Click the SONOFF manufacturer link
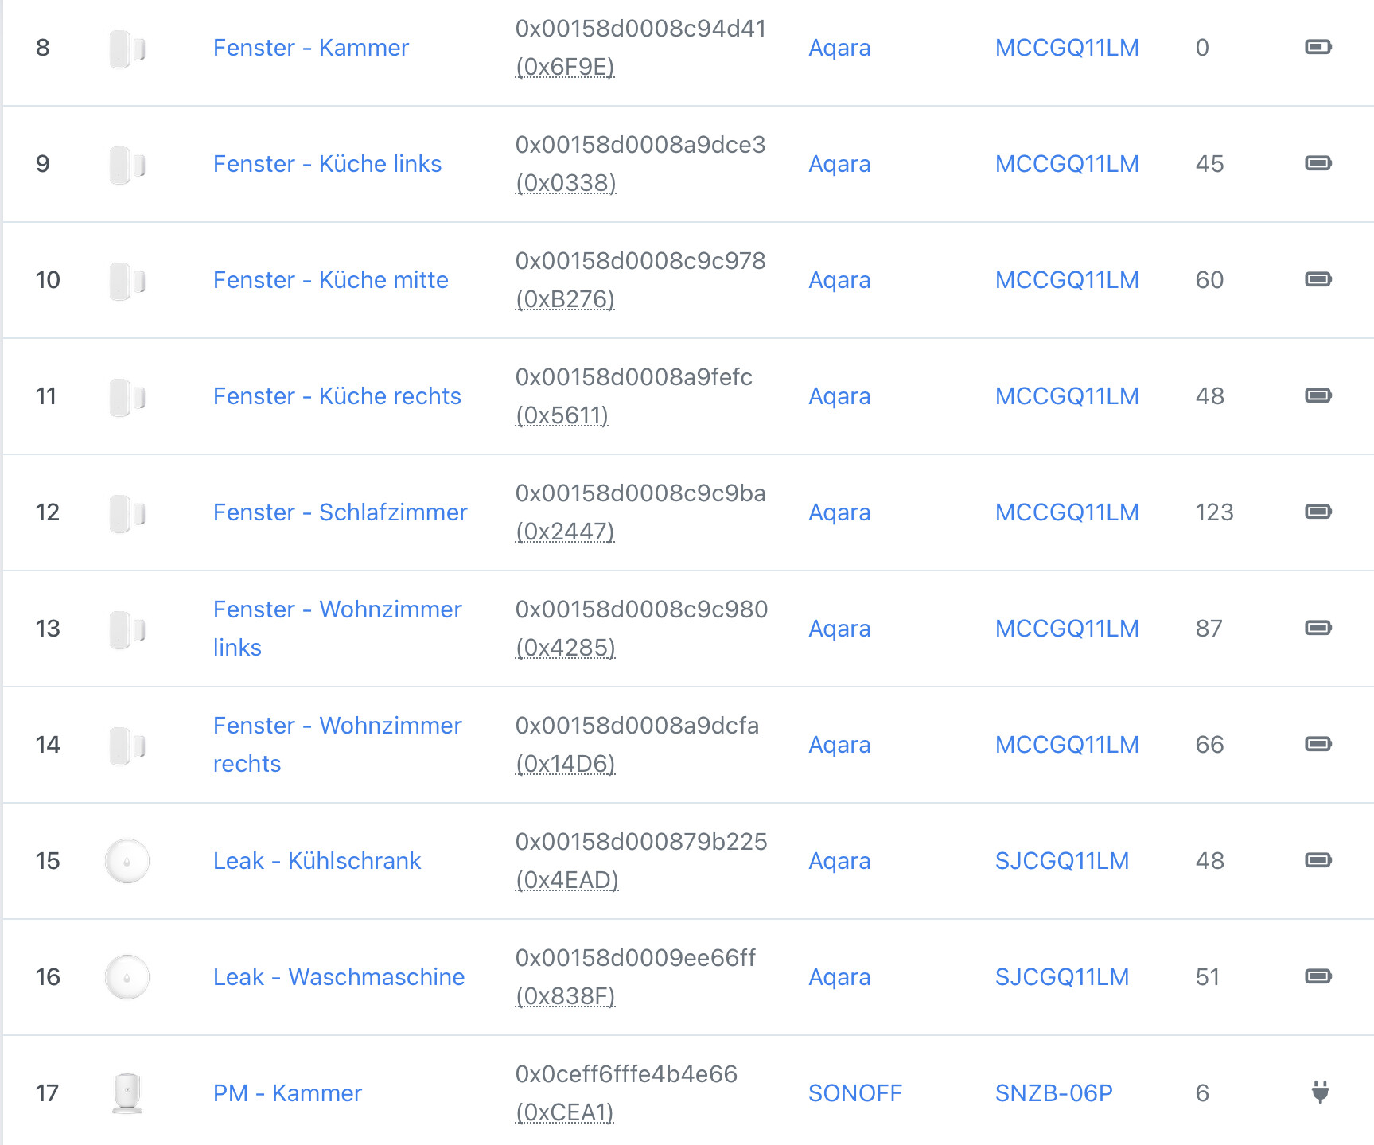 pos(854,1093)
